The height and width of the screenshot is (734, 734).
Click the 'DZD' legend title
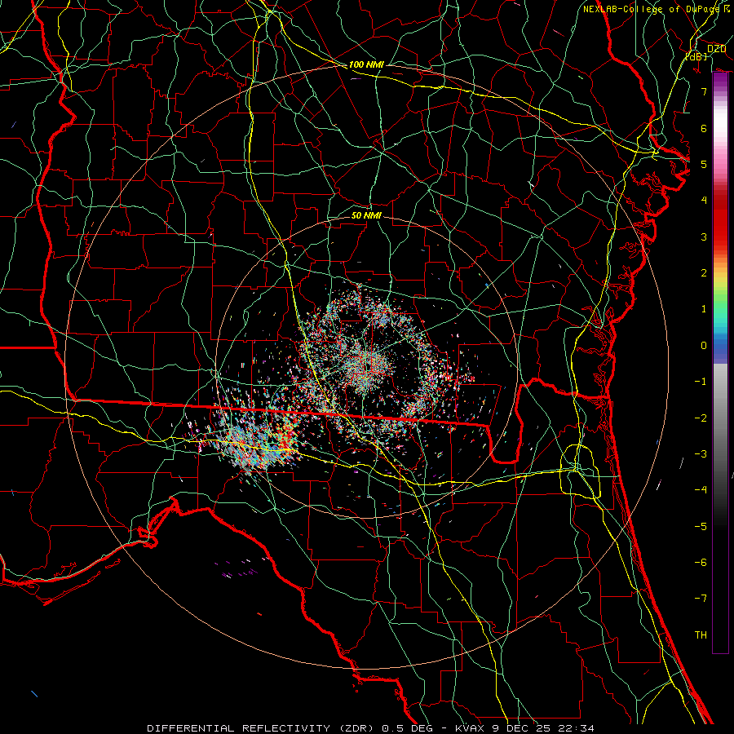coord(716,48)
